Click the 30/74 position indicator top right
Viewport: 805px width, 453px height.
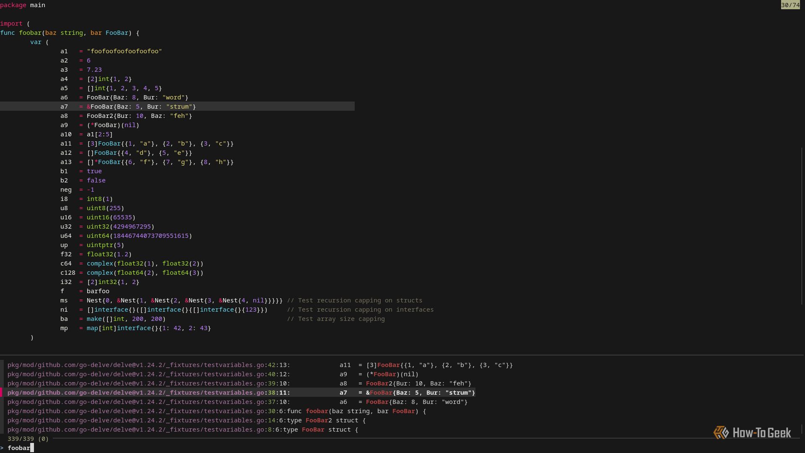(790, 5)
